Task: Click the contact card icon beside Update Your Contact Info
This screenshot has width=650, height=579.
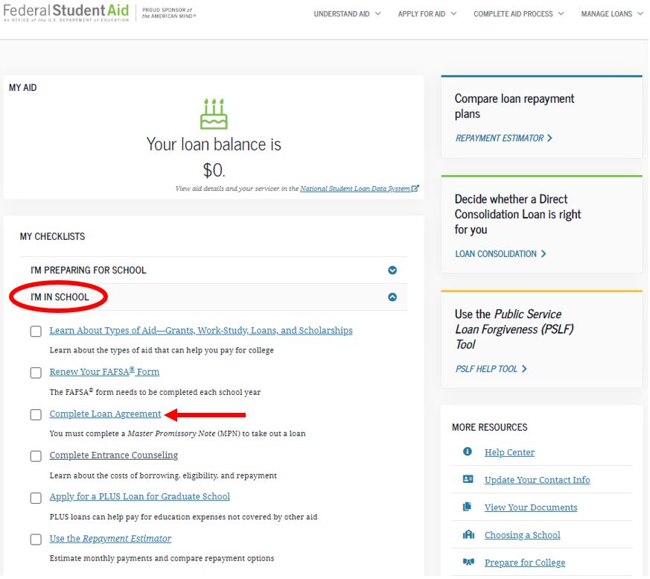Action: coord(468,479)
